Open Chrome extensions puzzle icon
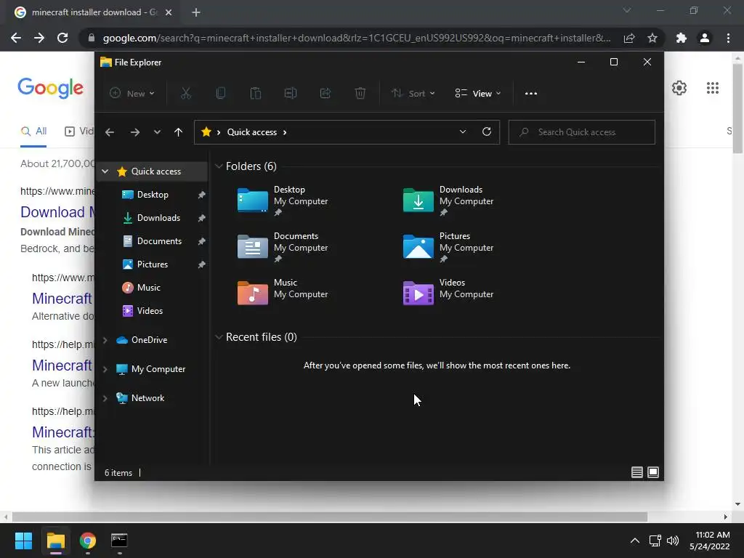 682,38
